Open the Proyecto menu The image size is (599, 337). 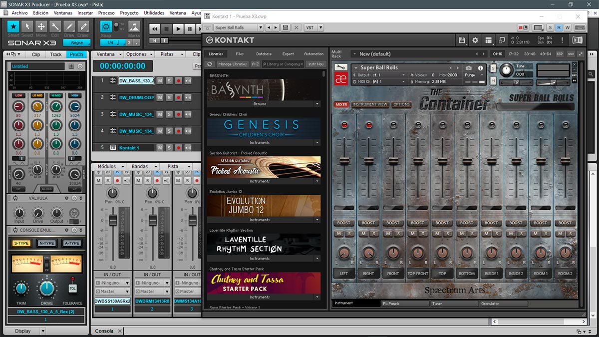tap(129, 13)
